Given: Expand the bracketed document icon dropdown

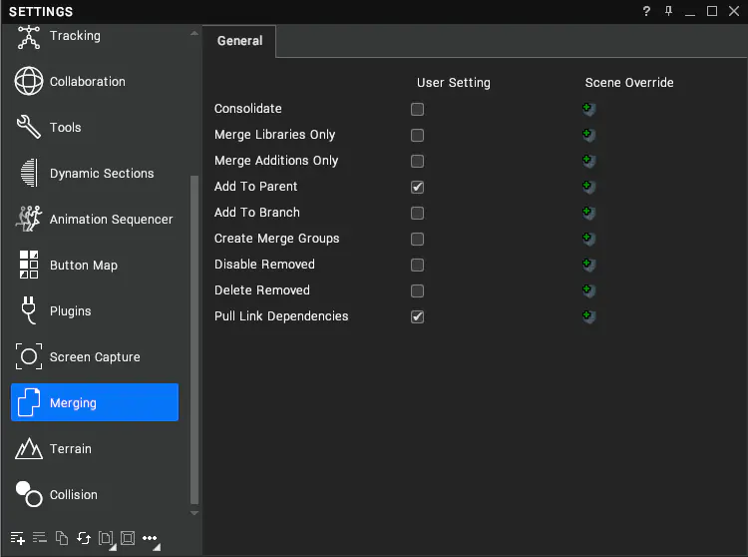Looking at the screenshot, I should click(x=107, y=540).
